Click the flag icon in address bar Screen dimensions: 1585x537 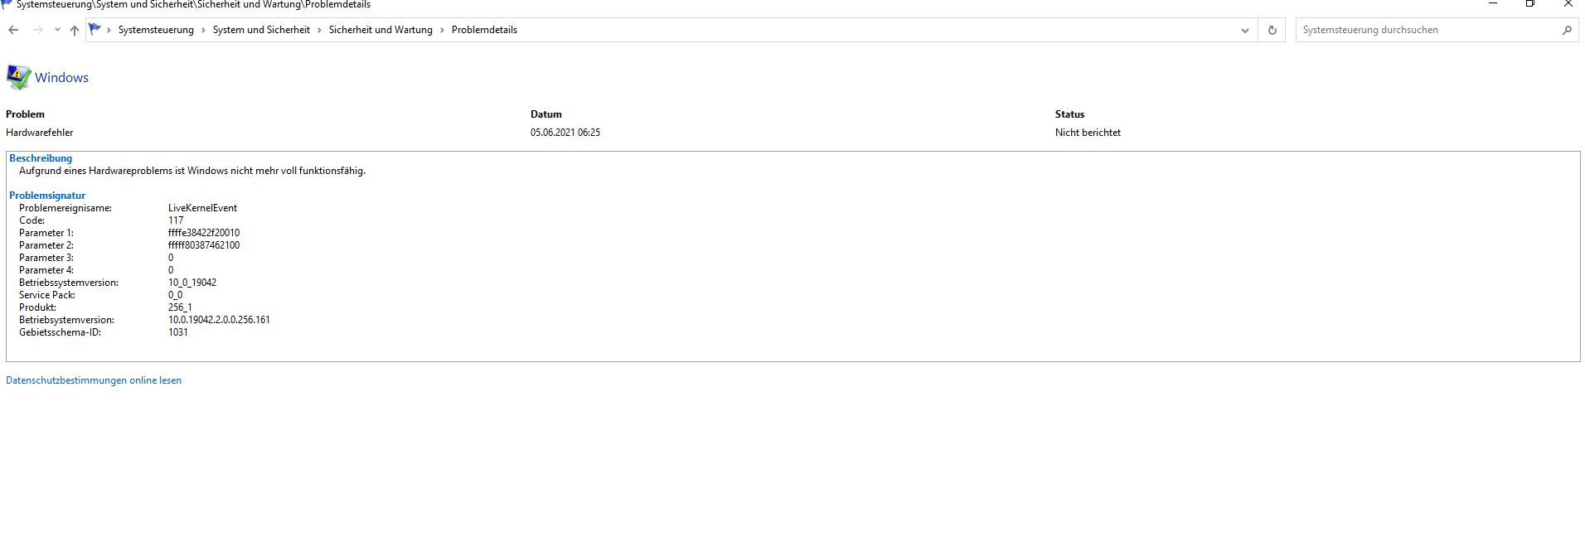pos(95,29)
